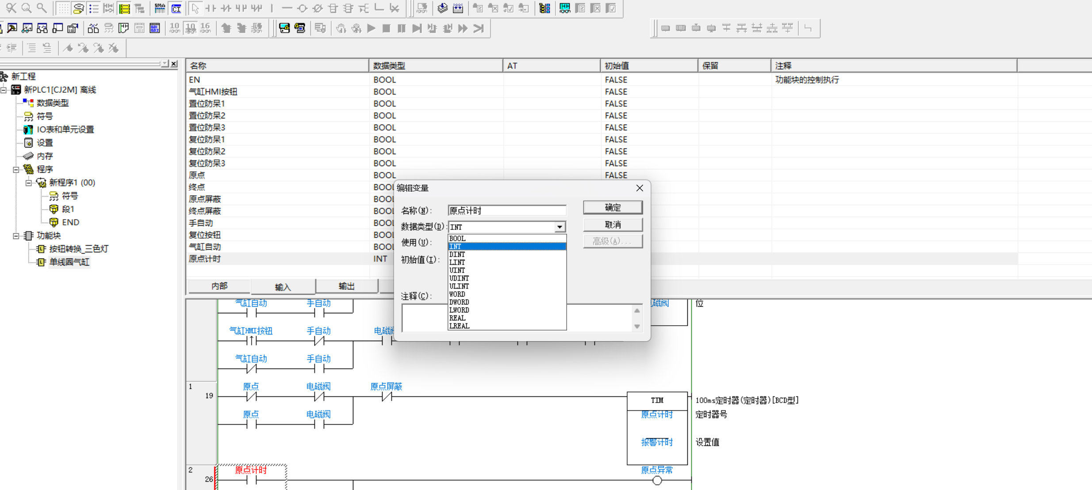Select the selection mode arrow tool
This screenshot has width=1092, height=490.
click(195, 8)
